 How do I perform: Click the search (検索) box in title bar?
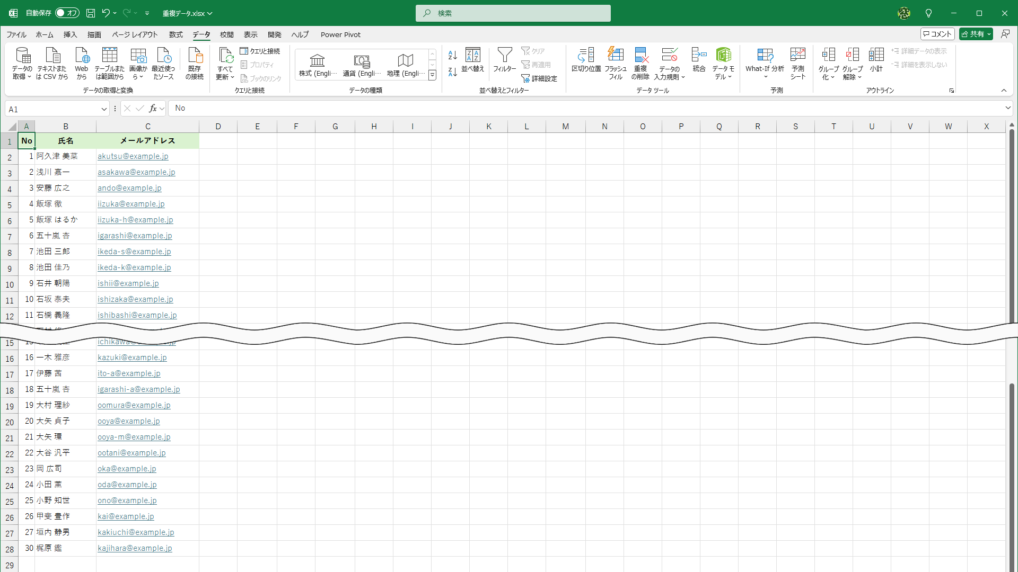(x=513, y=13)
